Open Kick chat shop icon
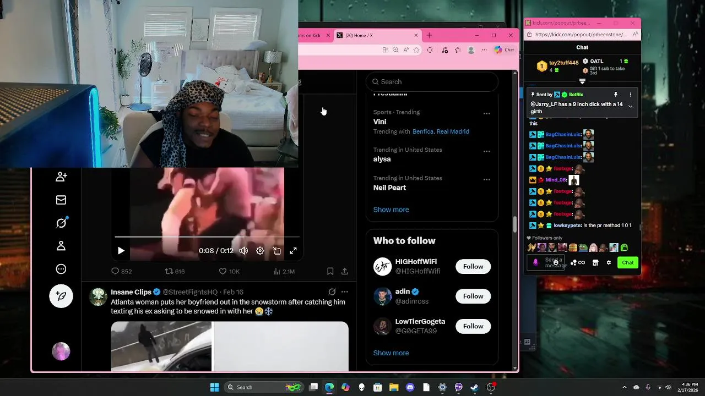705x396 pixels. [x=595, y=263]
